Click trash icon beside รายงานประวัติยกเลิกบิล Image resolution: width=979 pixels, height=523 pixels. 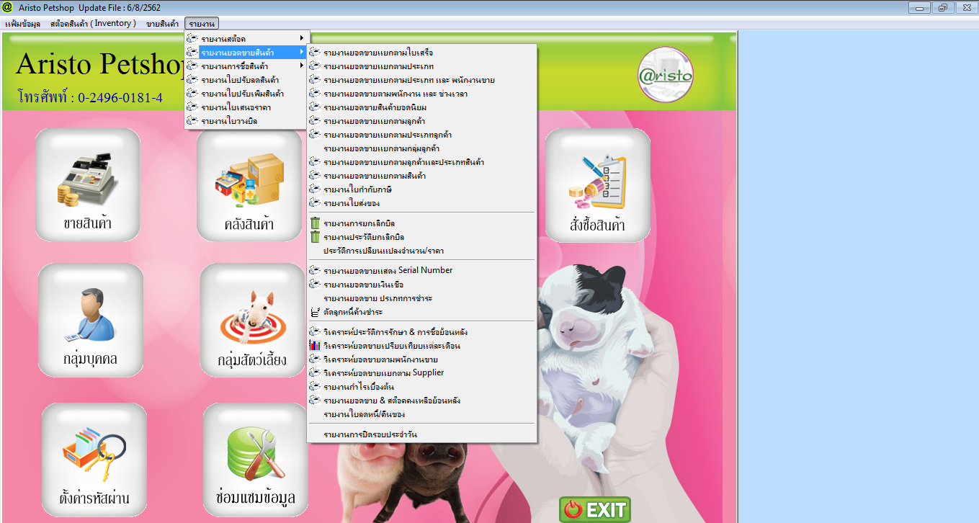click(315, 236)
